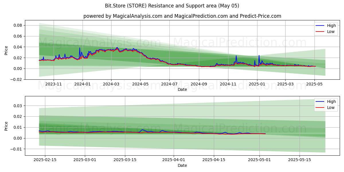The width and height of the screenshot is (344, 172).
Task: Click the '2024-09' x-axis label
Action: pos(199,84)
